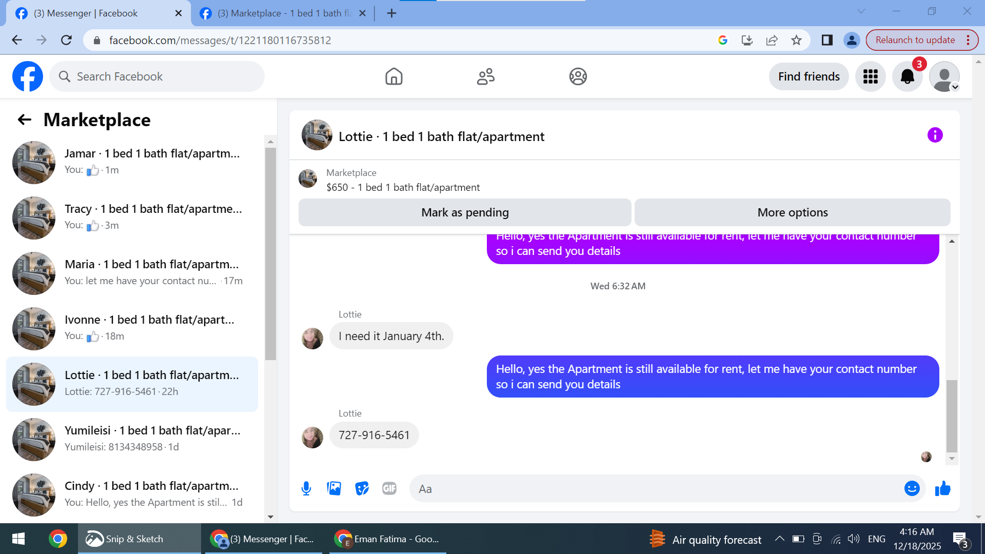Focus the Search Facebook field
Screen dimensions: 985x554
(x=157, y=76)
